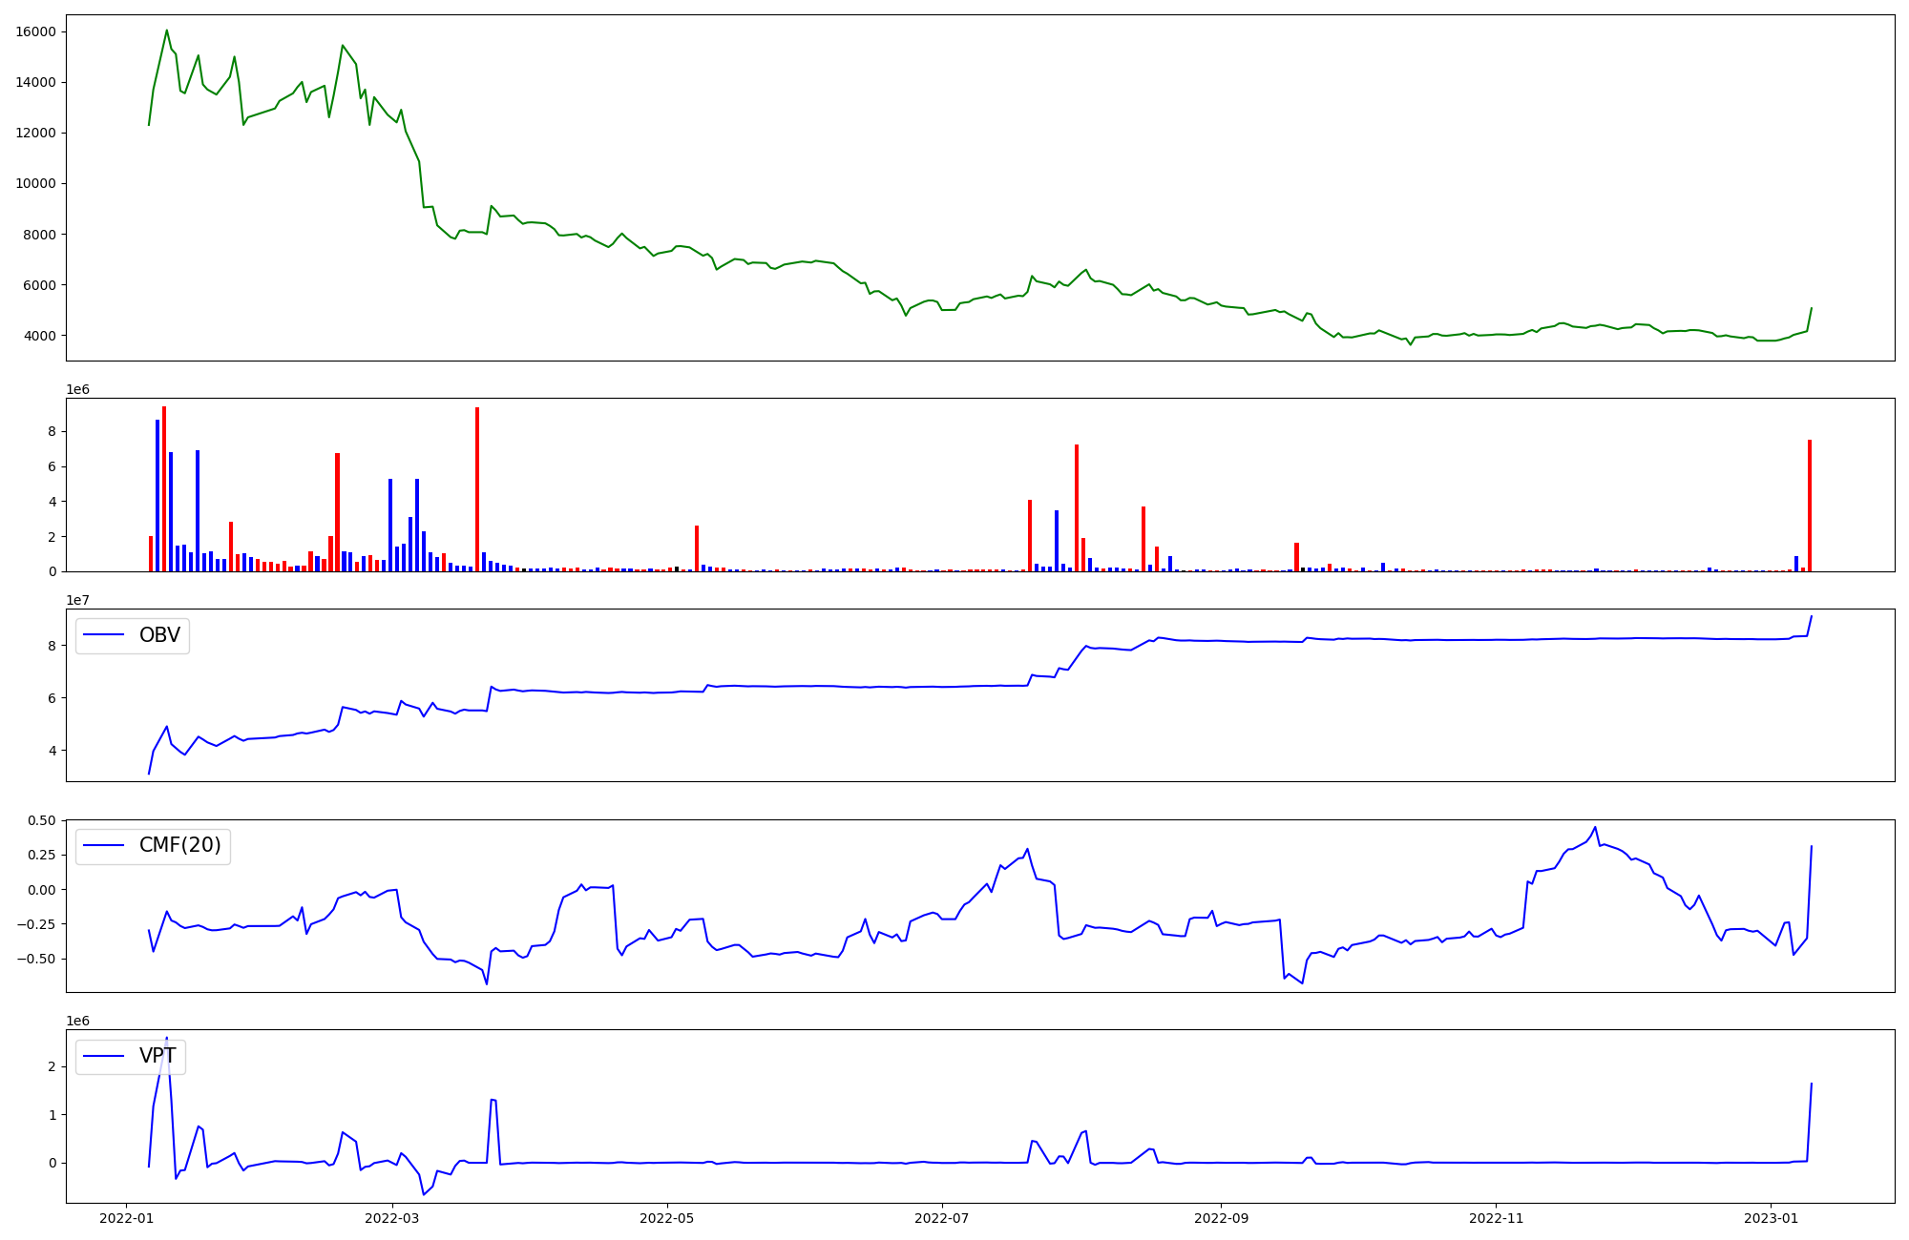1909x1240 pixels.
Task: Click the 0.50 tick on CMF axis
Action: [x=41, y=820]
